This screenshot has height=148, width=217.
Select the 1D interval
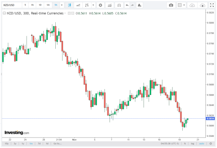tap(40, 5)
